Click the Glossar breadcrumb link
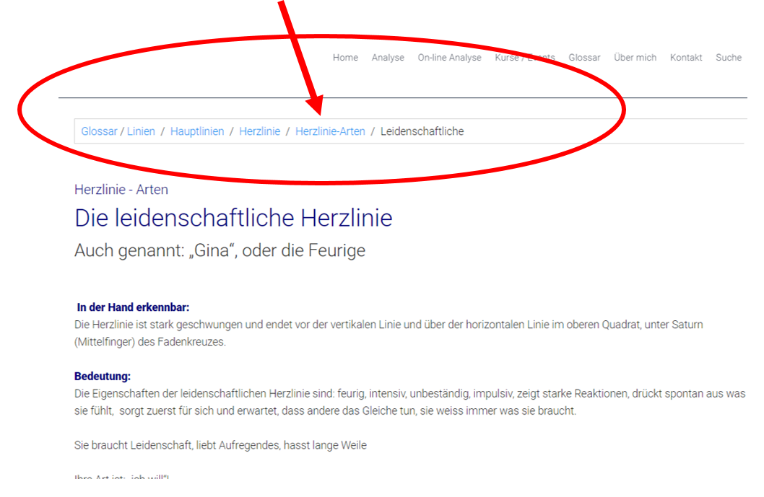 (99, 131)
